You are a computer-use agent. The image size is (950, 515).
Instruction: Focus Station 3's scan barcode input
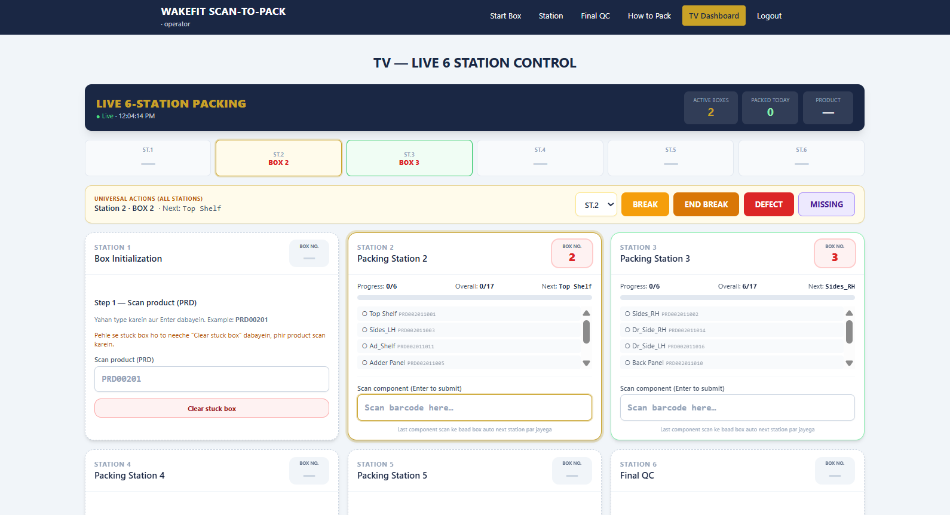click(x=737, y=407)
